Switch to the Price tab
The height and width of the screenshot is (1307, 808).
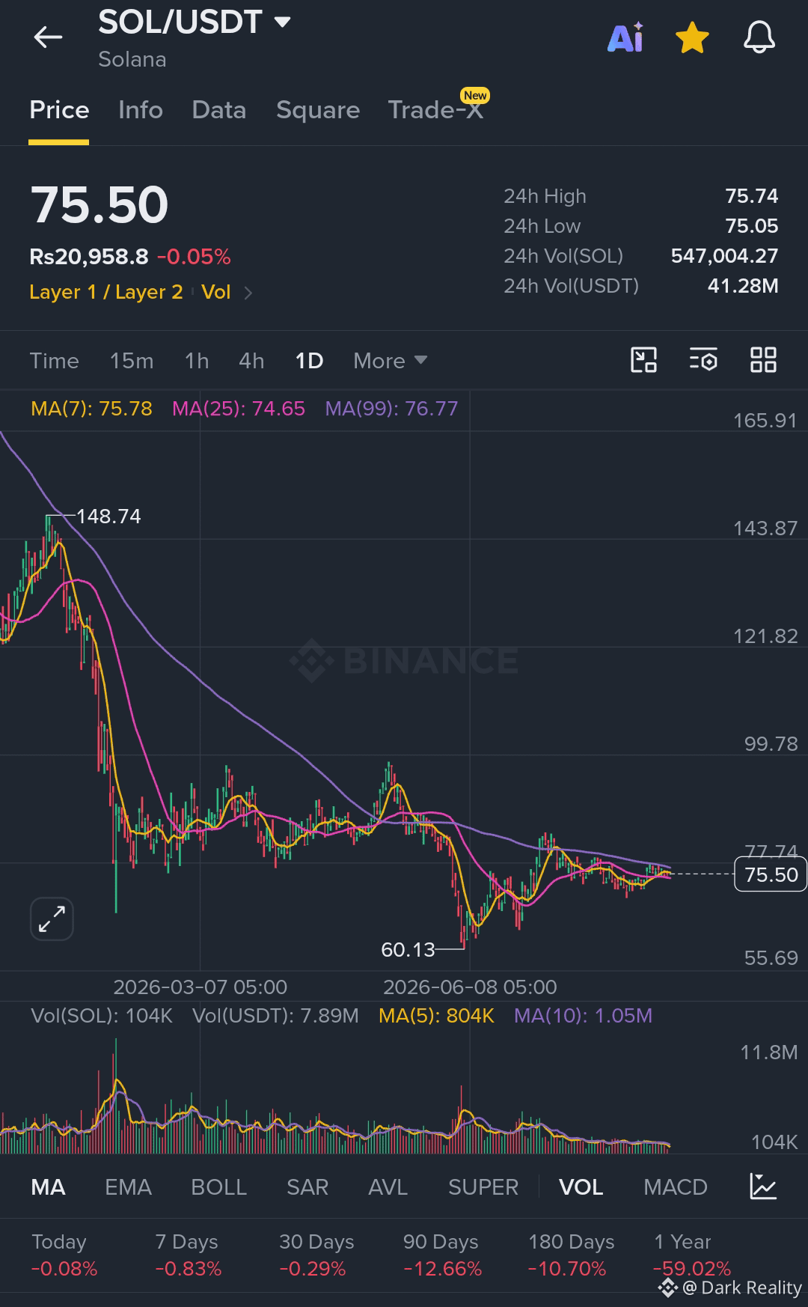pyautogui.click(x=59, y=110)
